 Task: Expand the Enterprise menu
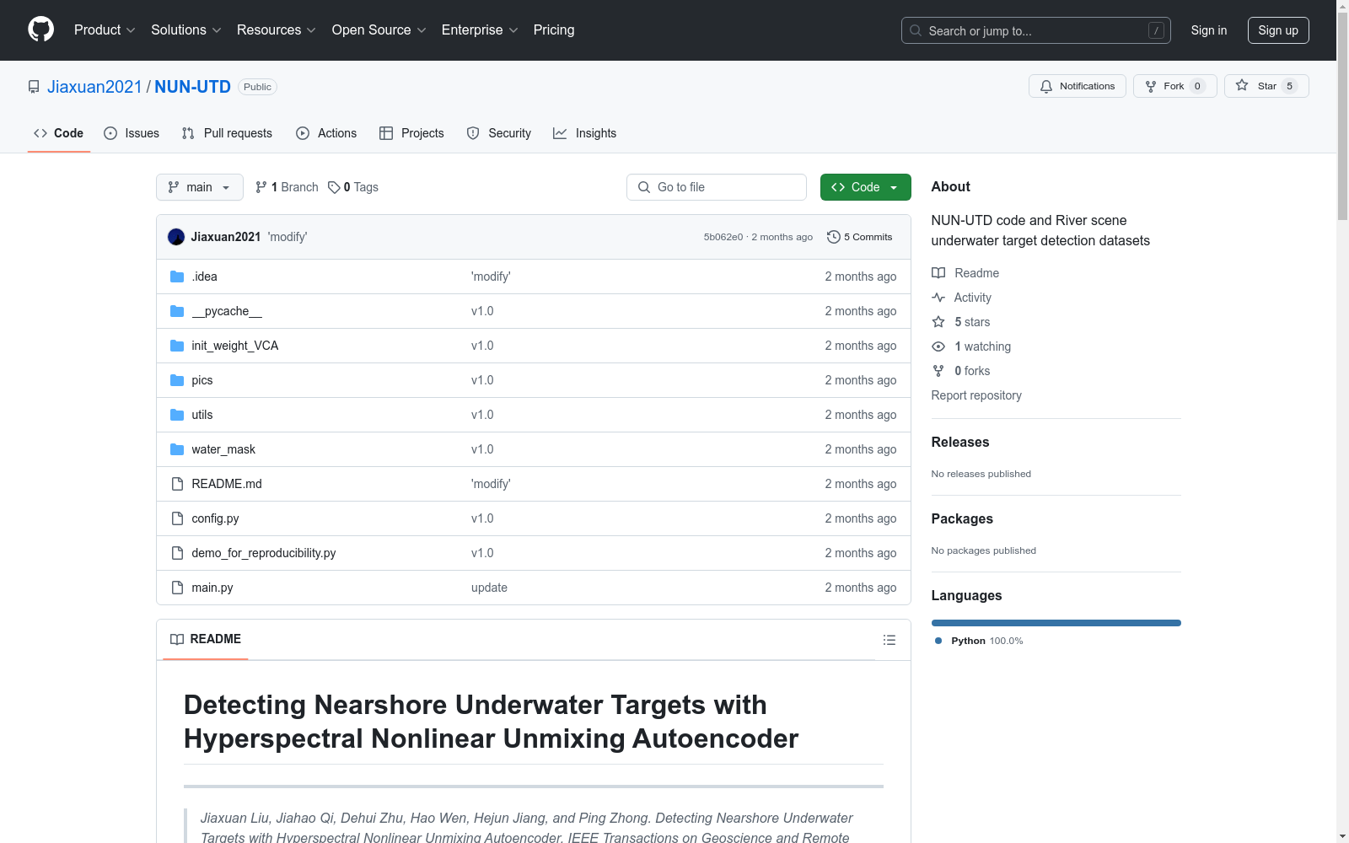480,30
